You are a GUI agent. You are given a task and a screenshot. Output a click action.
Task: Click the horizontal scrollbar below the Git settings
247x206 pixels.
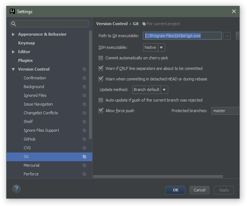(x=158, y=177)
